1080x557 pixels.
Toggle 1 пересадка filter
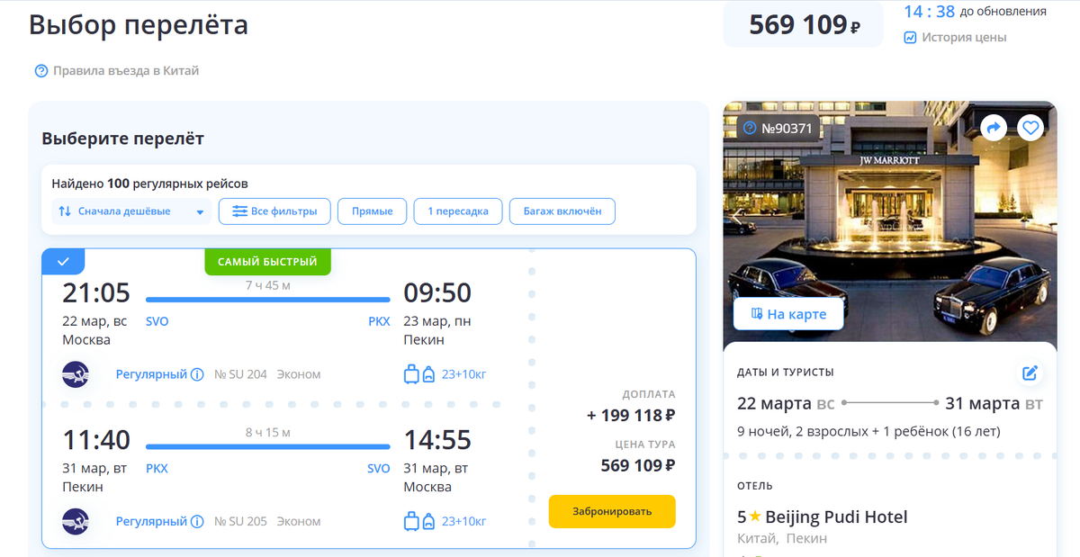(x=458, y=211)
